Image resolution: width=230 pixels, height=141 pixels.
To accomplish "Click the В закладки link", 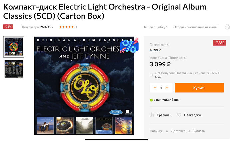I will point(192,115).
